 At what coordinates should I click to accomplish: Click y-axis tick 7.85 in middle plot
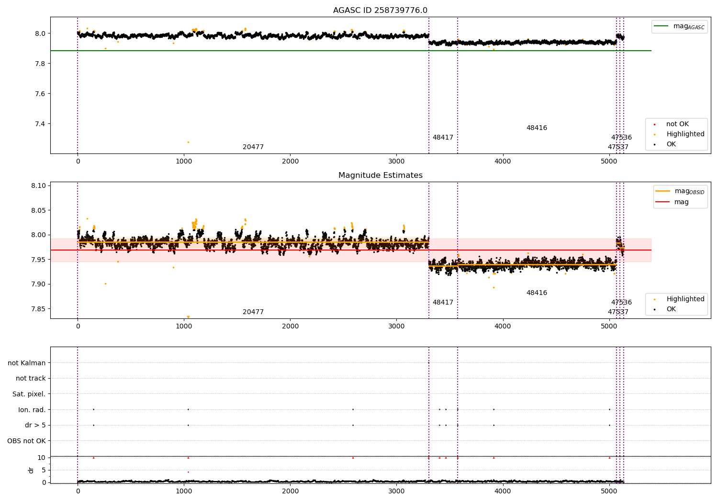tap(37, 309)
